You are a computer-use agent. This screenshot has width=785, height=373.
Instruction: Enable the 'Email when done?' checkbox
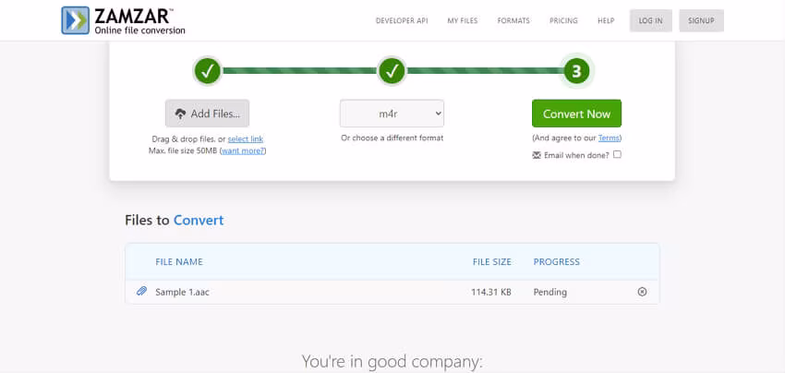pyautogui.click(x=617, y=155)
